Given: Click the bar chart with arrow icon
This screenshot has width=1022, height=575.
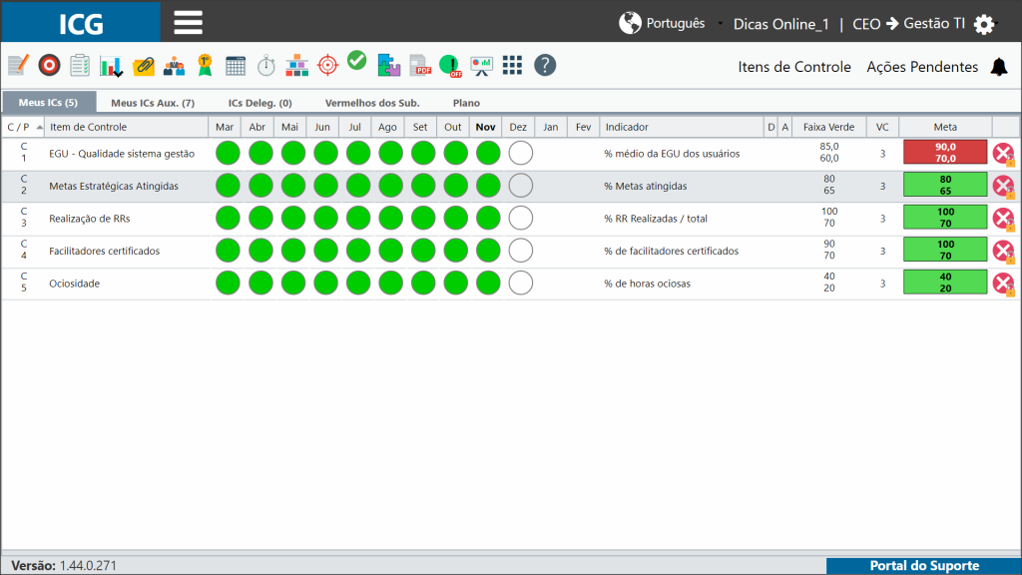Looking at the screenshot, I should [x=111, y=66].
